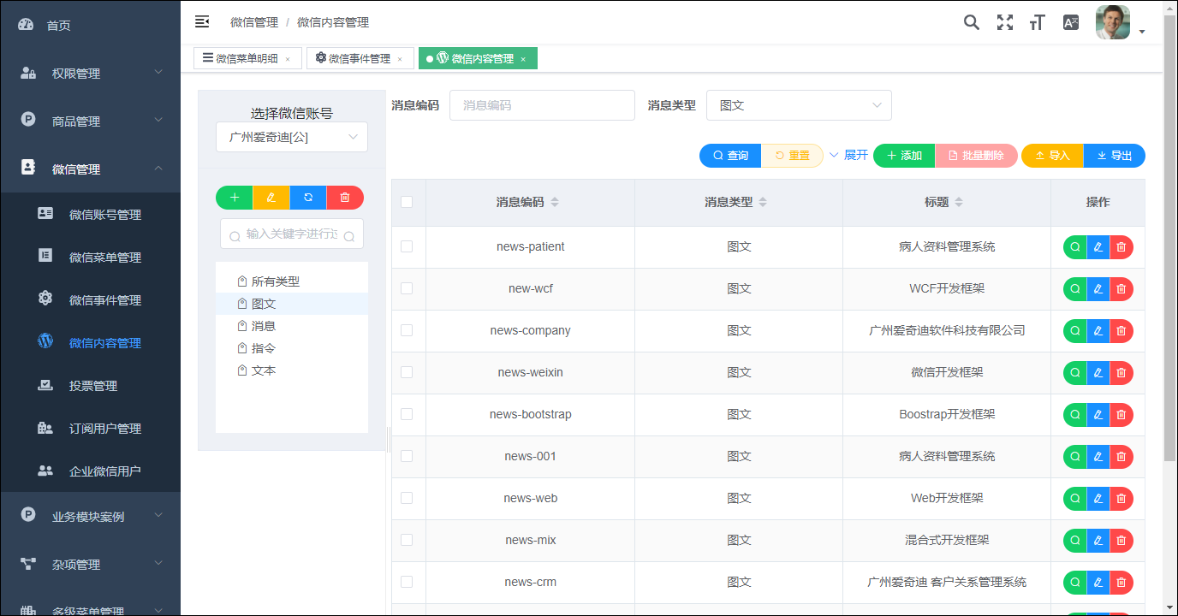This screenshot has height=616, width=1178.
Task: Expand more filters with 展开 link
Action: click(848, 155)
